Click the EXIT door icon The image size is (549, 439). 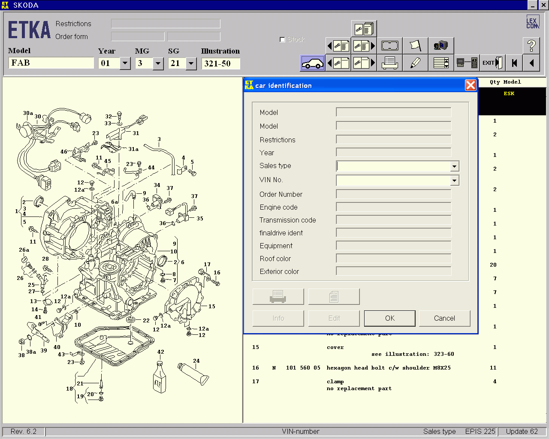(492, 63)
